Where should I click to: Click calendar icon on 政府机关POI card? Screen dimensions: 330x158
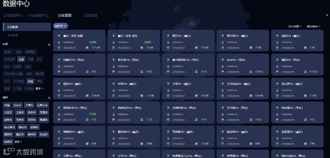pos(59,120)
